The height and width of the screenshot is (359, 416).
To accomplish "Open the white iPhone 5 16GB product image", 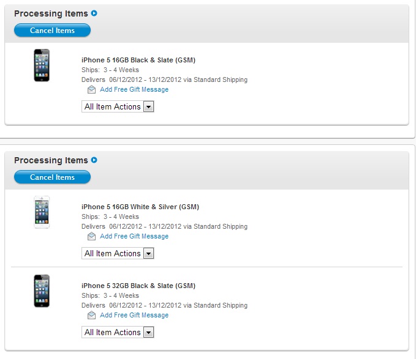I will tap(42, 212).
